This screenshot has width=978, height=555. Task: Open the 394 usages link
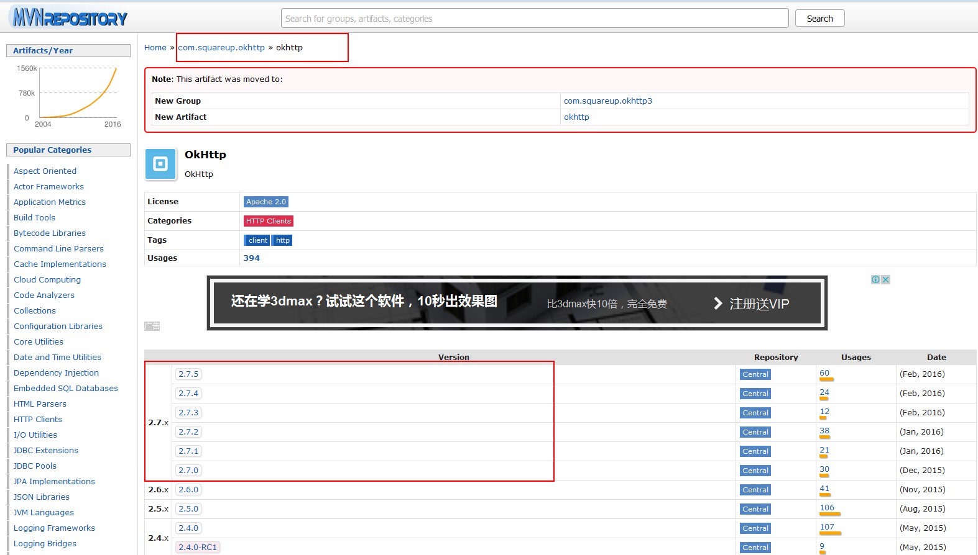(251, 258)
